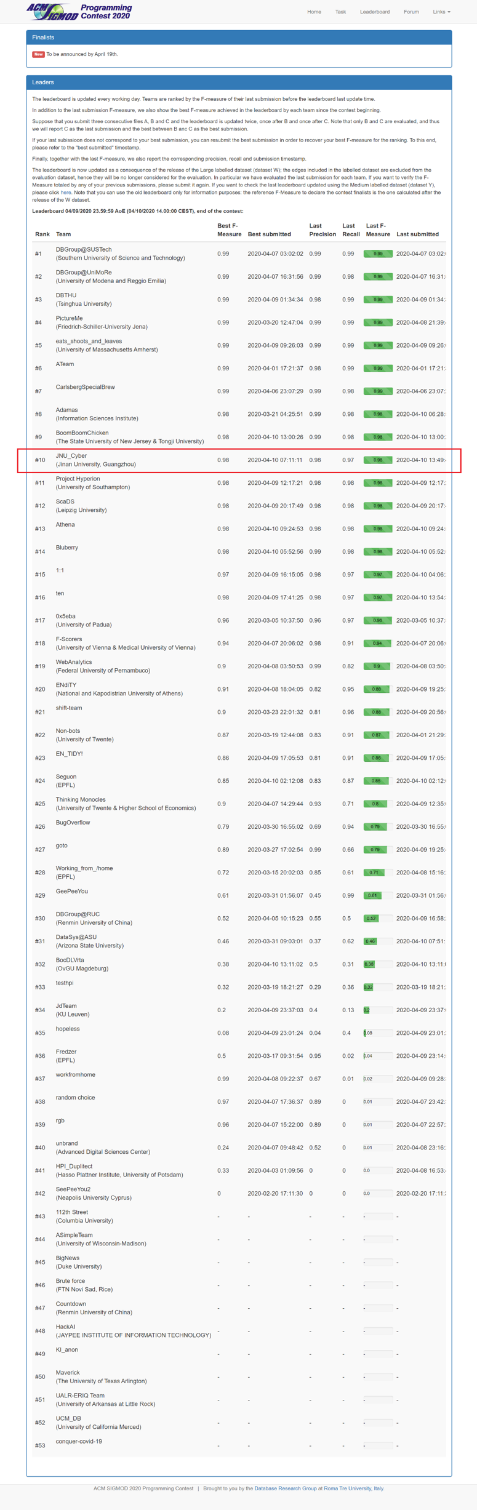The height and width of the screenshot is (1510, 477).
Task: Select team name eats_shoots_and_leaves
Action: pos(89,341)
